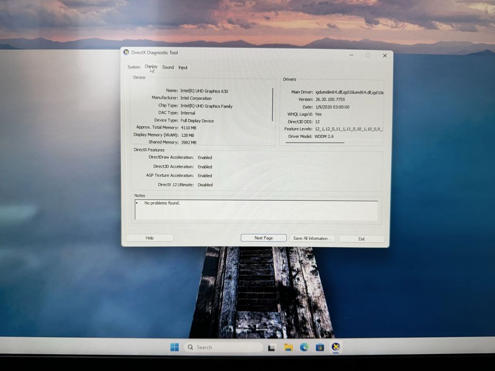495x371 pixels.
Task: Click the Main Driver file list value
Action: click(x=350, y=92)
